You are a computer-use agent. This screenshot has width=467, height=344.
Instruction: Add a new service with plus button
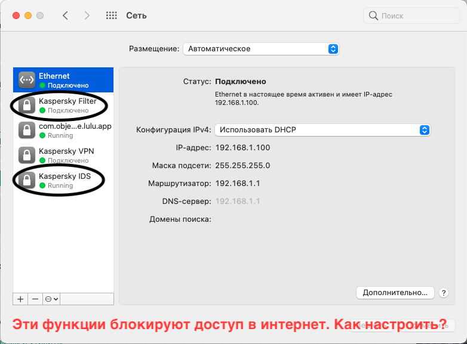(20, 299)
